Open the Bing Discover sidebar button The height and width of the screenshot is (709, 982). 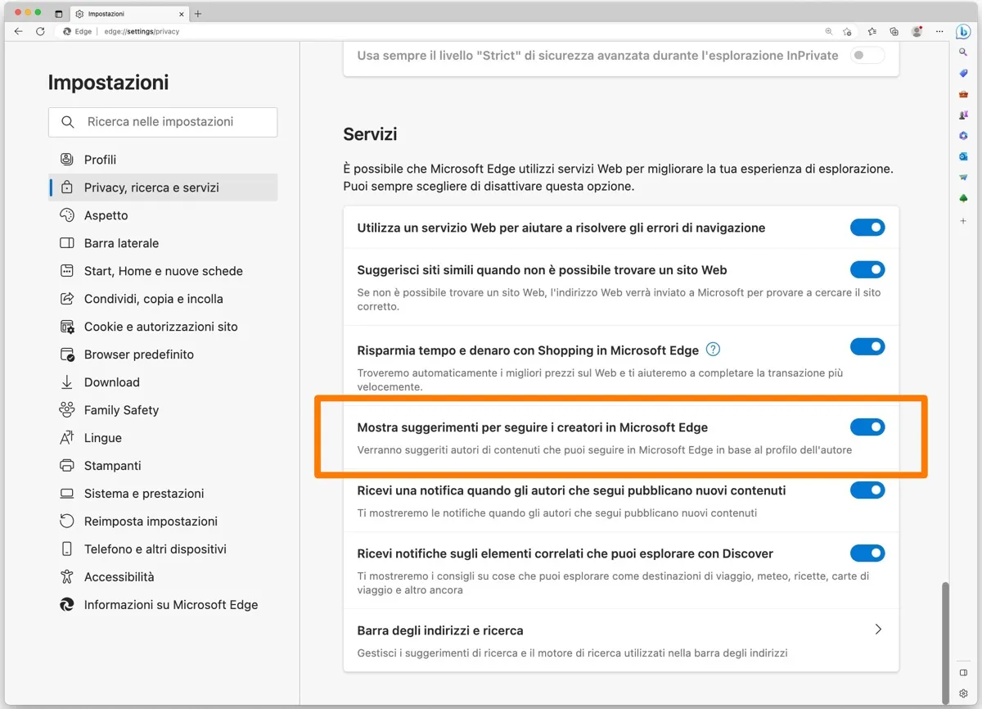click(963, 32)
